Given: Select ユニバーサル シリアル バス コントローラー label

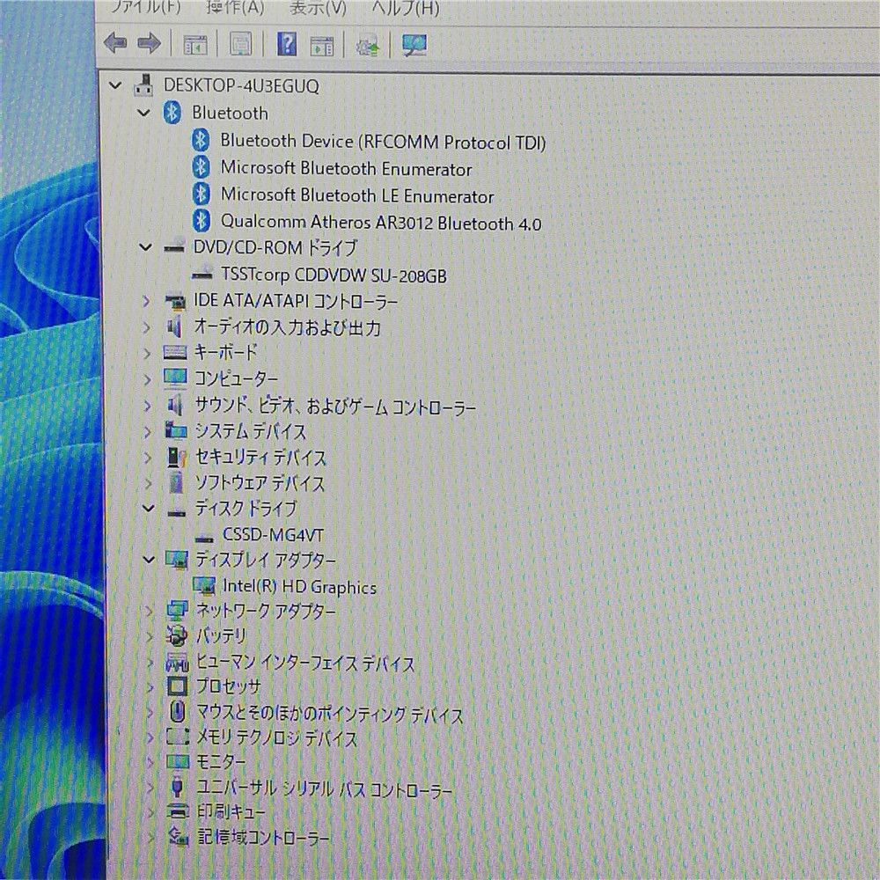Looking at the screenshot, I should click(325, 788).
